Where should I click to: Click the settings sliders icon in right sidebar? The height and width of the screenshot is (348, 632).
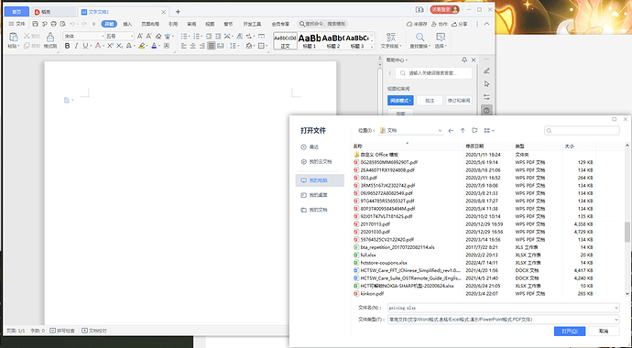coord(486,97)
